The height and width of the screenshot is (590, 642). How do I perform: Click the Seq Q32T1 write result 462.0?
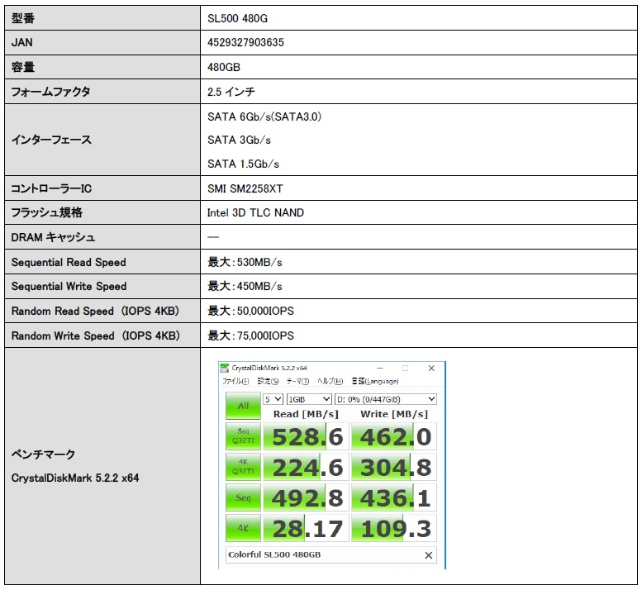pos(394,436)
